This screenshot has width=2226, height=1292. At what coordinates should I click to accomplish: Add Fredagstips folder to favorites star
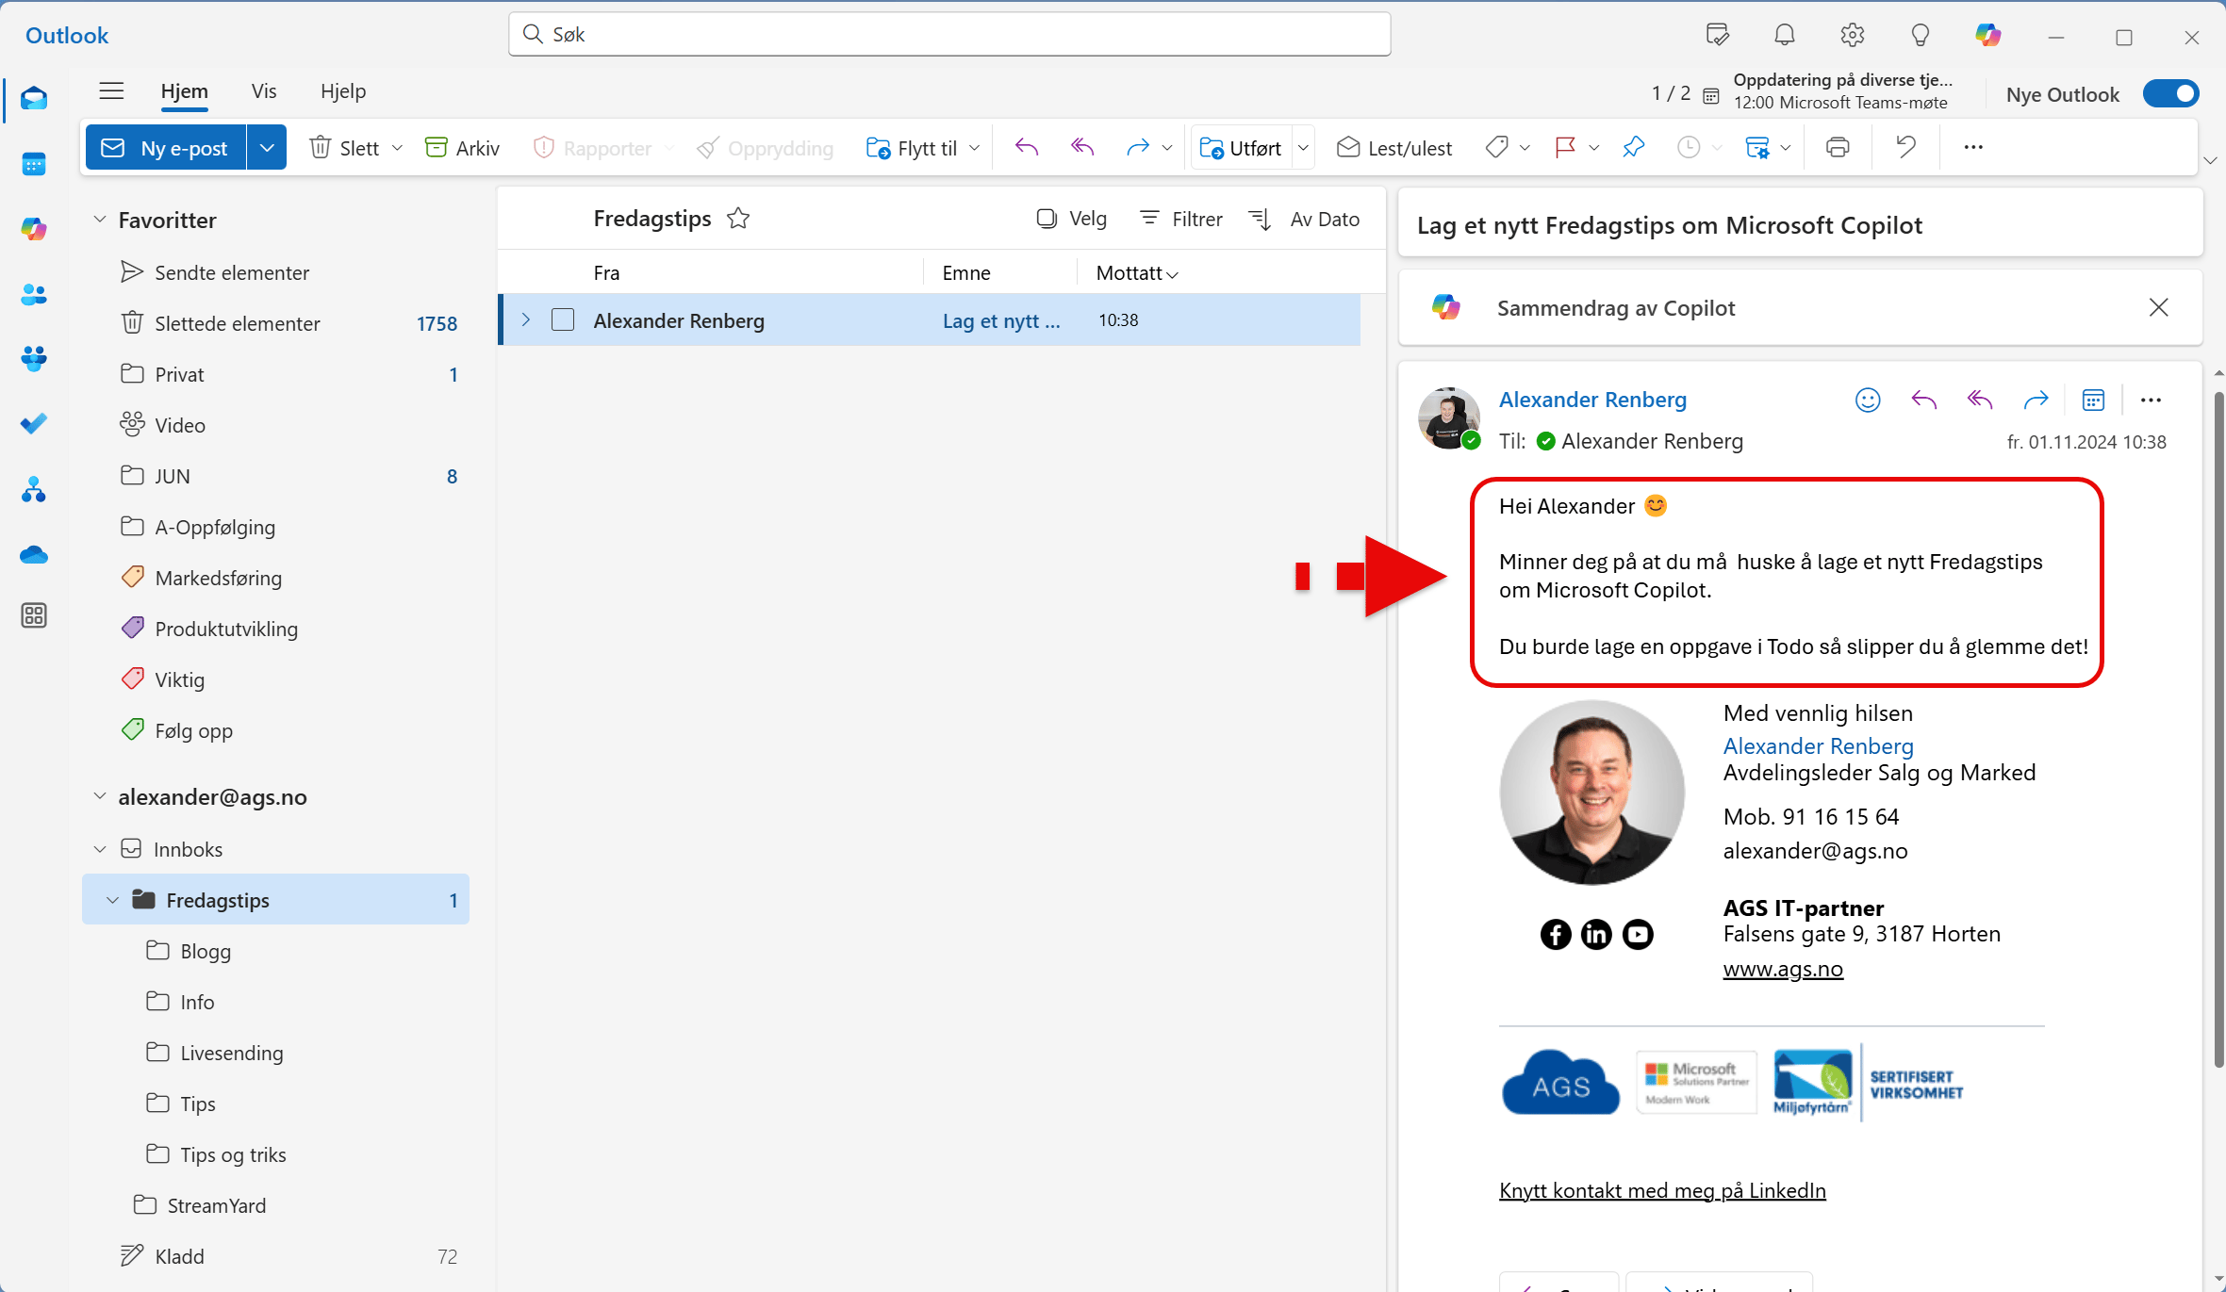pyautogui.click(x=738, y=219)
